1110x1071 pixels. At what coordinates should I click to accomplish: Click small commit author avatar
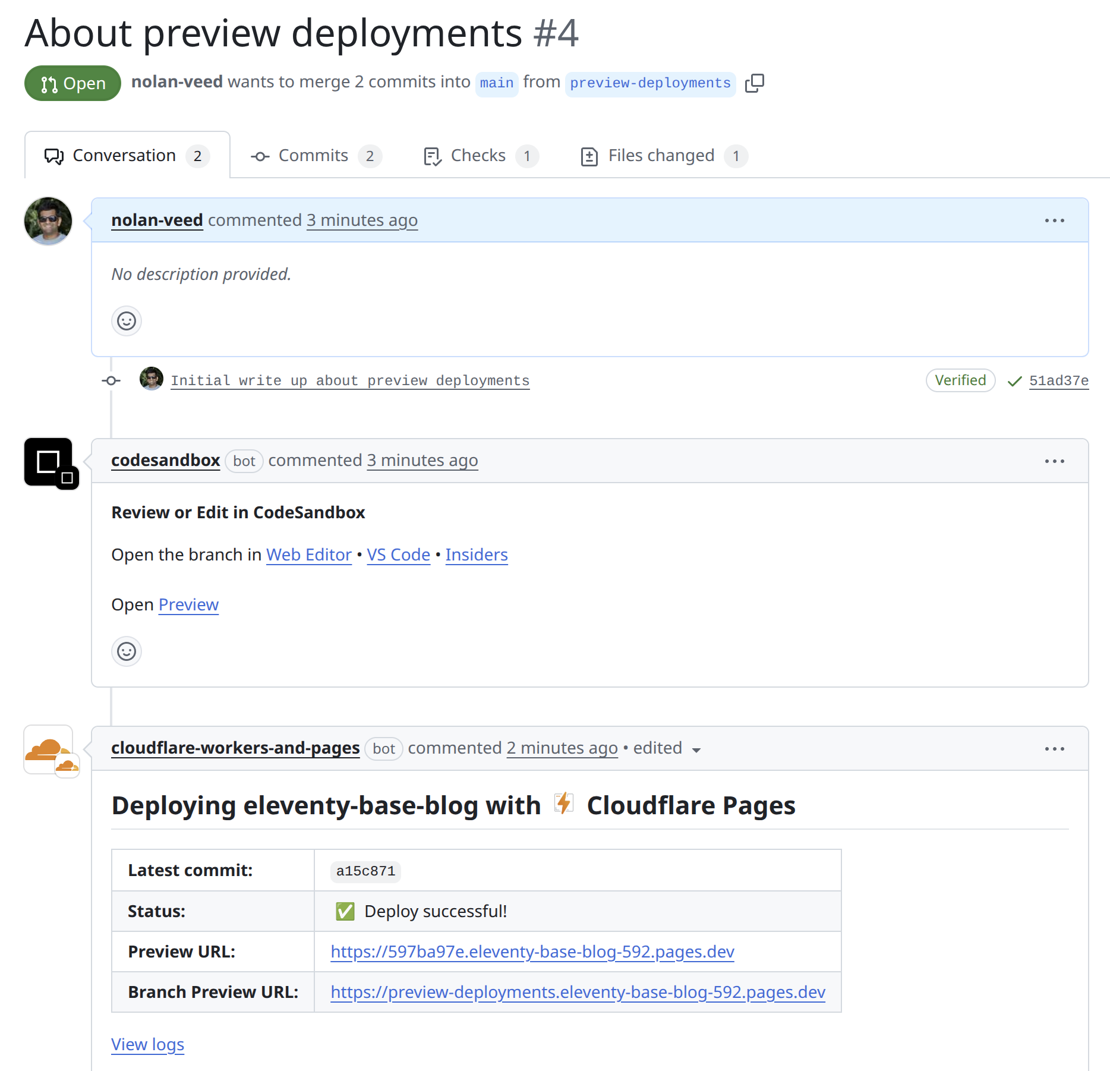coord(152,379)
